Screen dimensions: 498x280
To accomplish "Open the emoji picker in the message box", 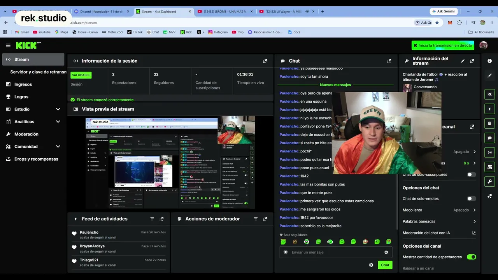I will click(x=386, y=252).
